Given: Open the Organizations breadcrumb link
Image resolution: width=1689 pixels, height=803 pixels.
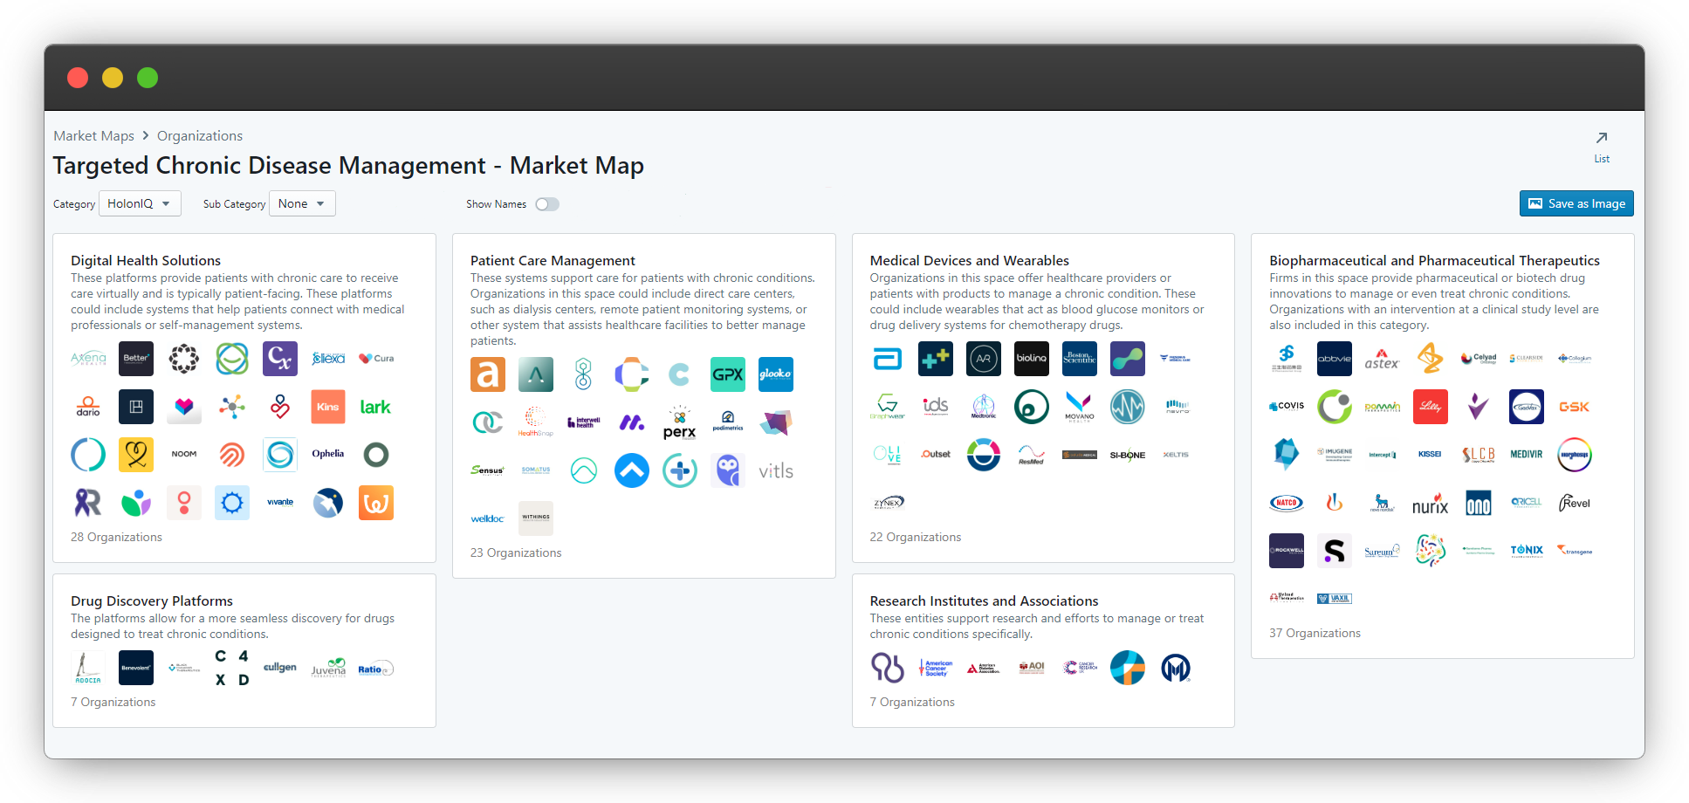Looking at the screenshot, I should coord(200,136).
